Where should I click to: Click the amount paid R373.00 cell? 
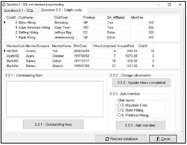[127, 56]
